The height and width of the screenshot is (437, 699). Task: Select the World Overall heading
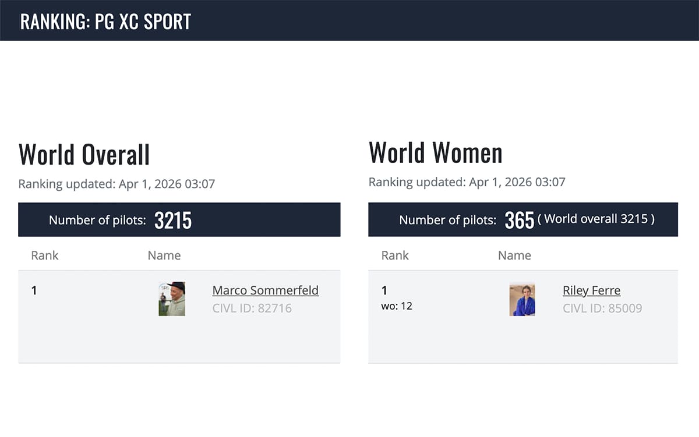tap(84, 154)
